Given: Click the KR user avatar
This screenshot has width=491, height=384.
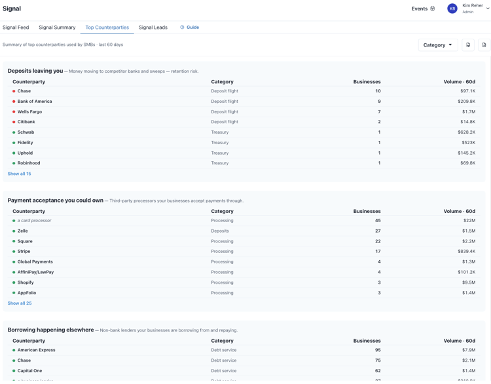Looking at the screenshot, I should tap(452, 9).
